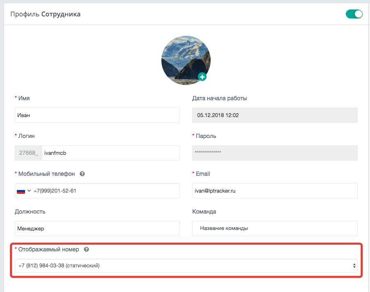
Task: Click the green plus icon on avatar
Action: [x=202, y=77]
